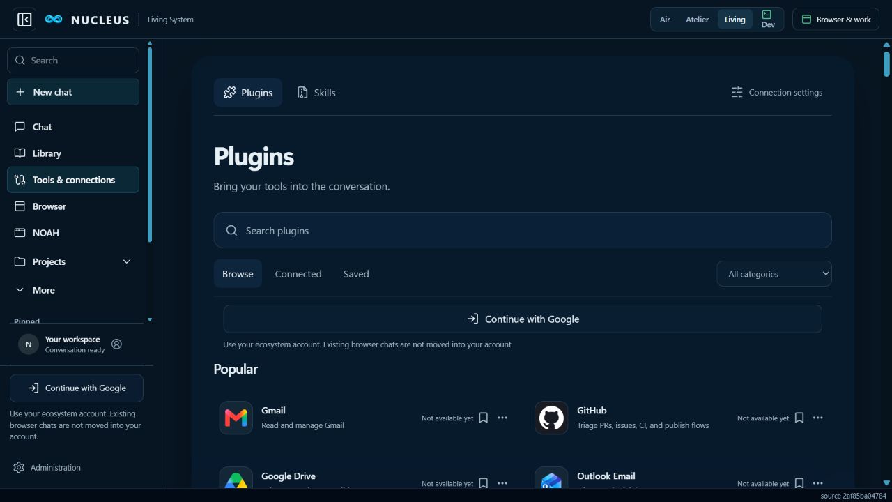Bookmark the GitHub plugin
This screenshot has height=502, width=892.
click(799, 418)
